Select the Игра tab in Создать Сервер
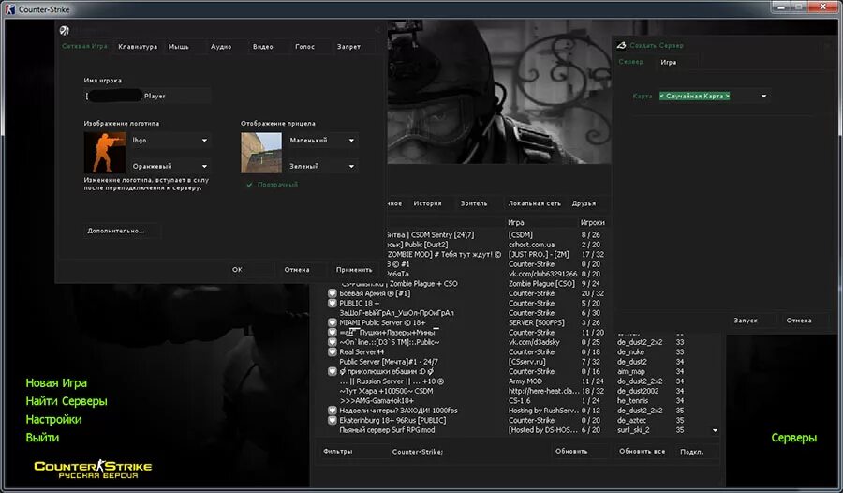The width and height of the screenshot is (843, 493). tap(668, 63)
